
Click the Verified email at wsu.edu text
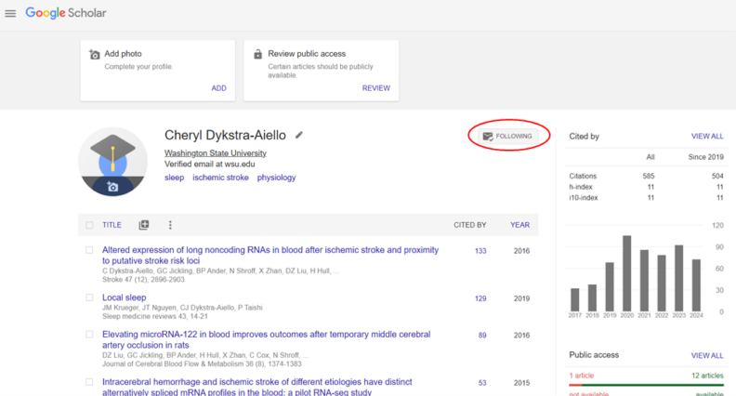(x=209, y=164)
